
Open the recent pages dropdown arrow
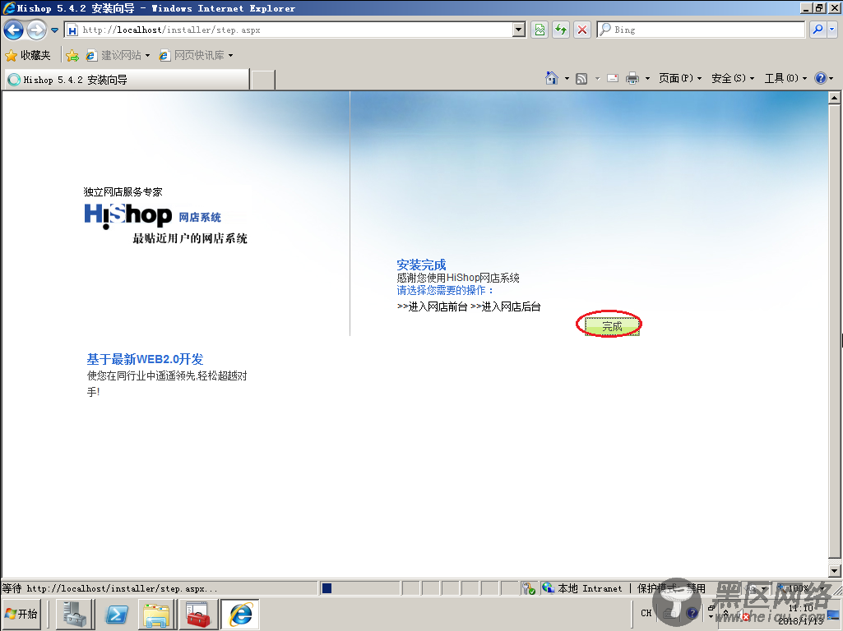coord(55,30)
